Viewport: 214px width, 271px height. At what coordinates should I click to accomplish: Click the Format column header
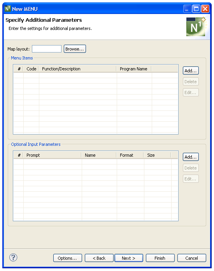tap(130, 155)
